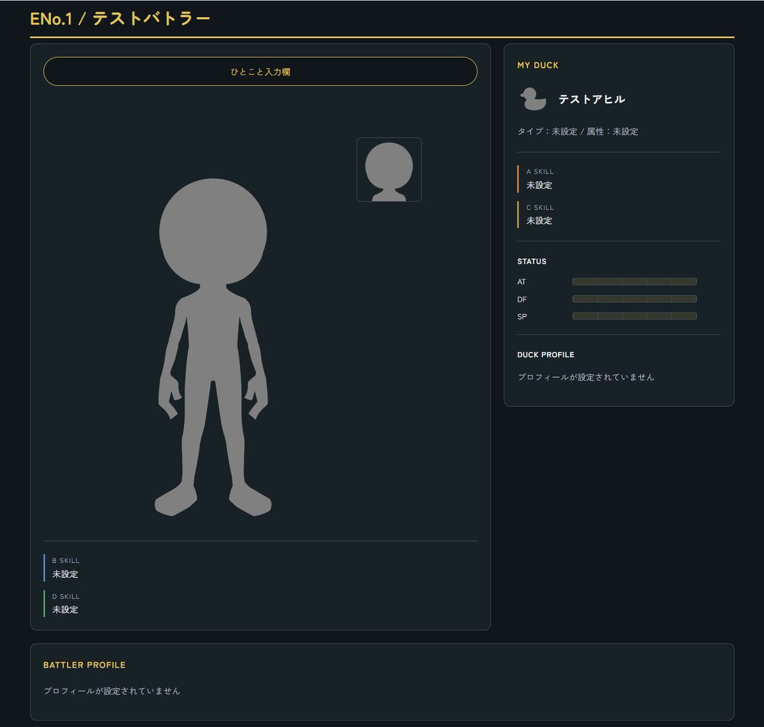
Task: Click the DF status bar
Action: pyautogui.click(x=634, y=299)
